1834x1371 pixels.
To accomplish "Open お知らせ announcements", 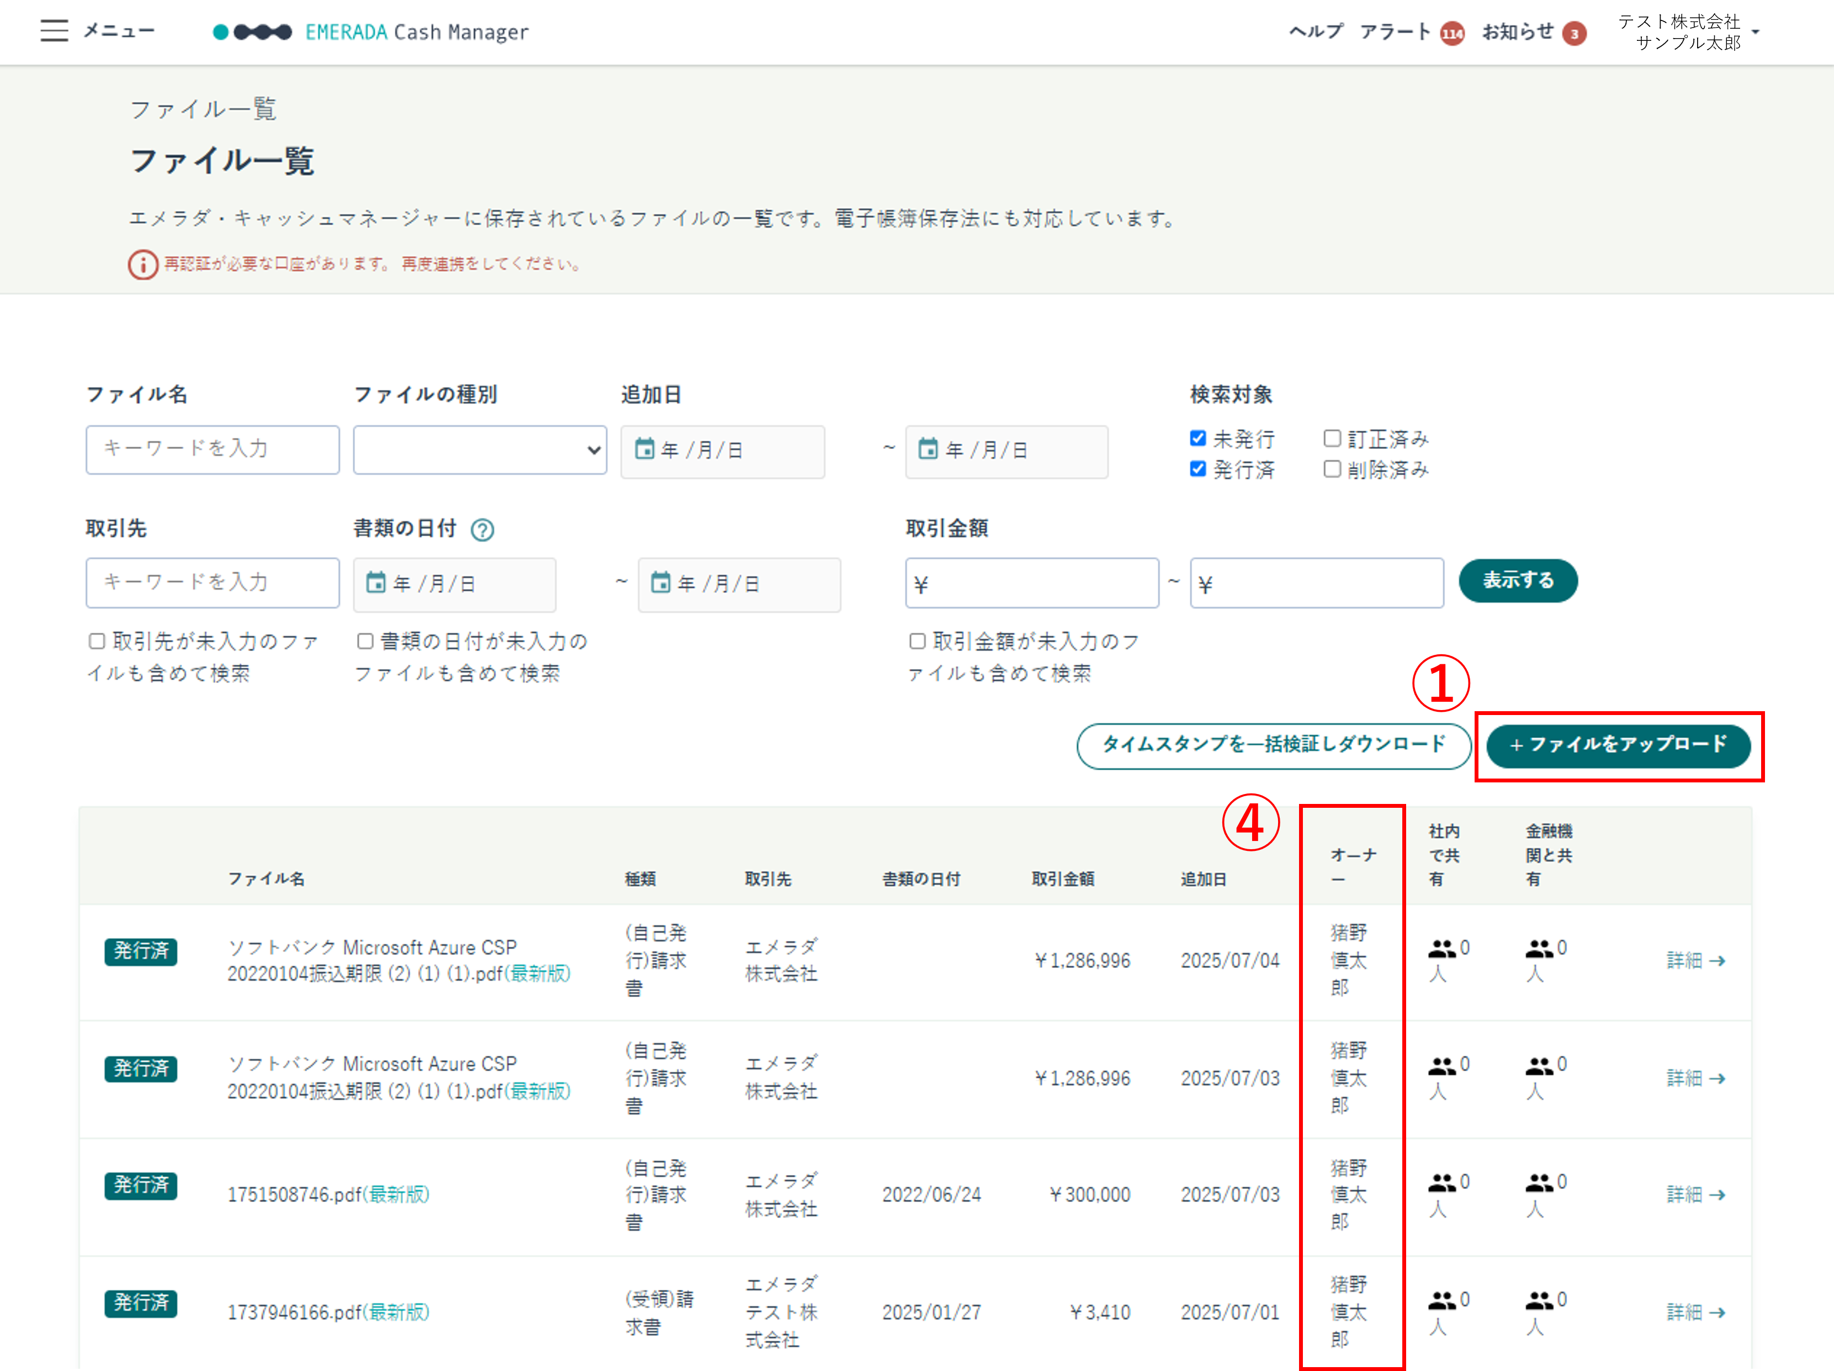I will coord(1517,31).
